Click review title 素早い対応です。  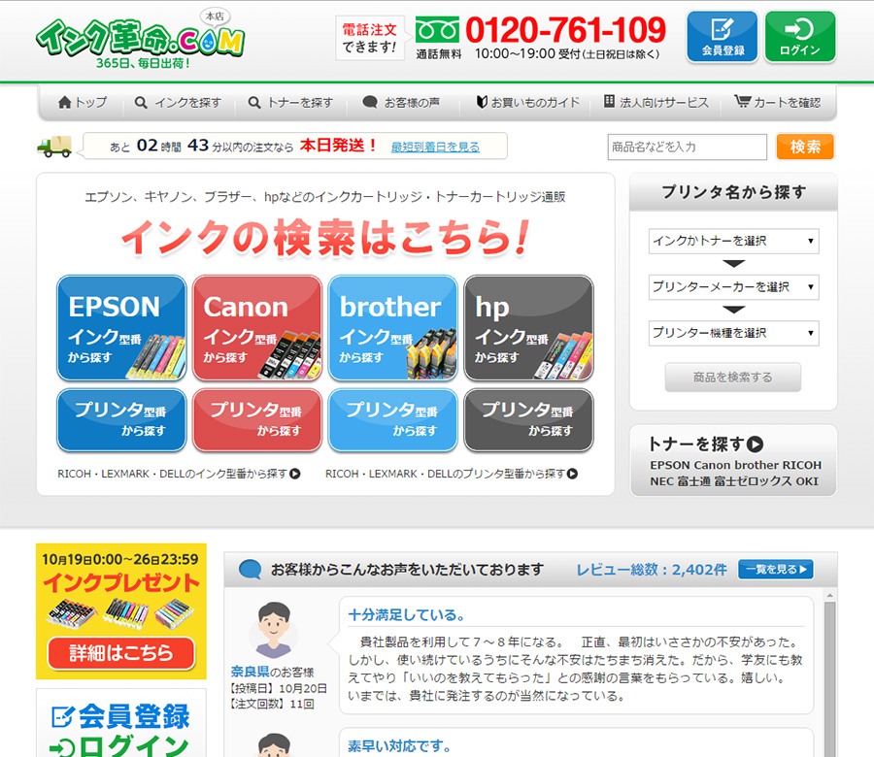(400, 746)
